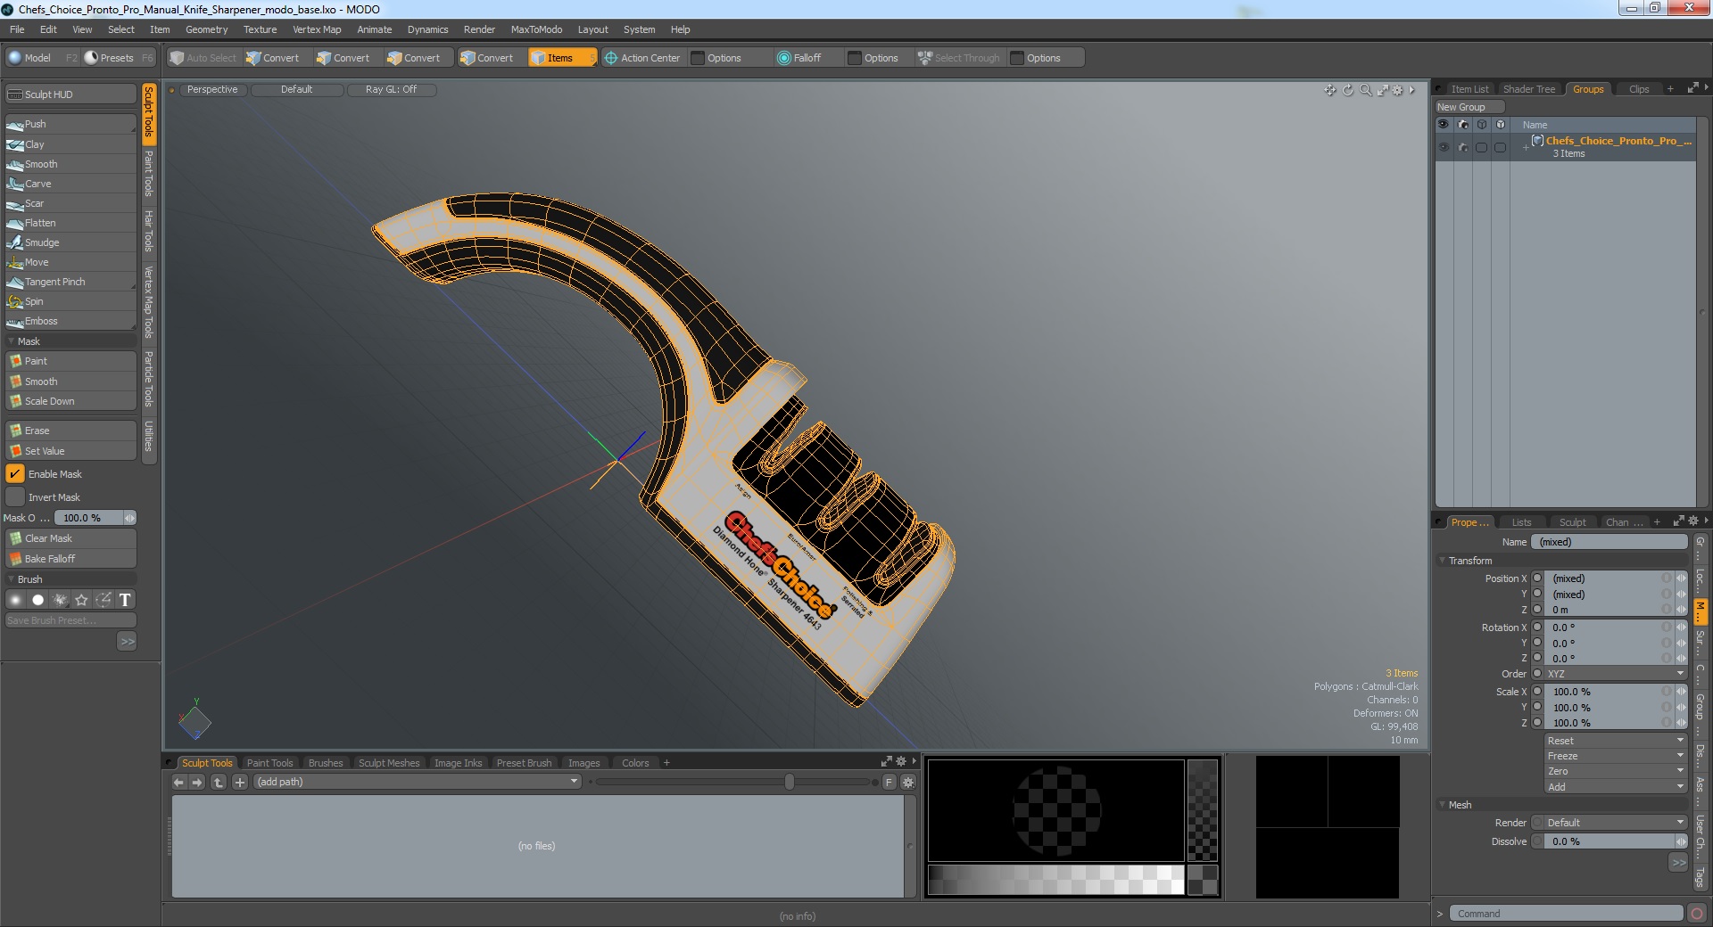This screenshot has width=1713, height=927.
Task: Toggle the Position X channel dot
Action: pos(1537,578)
